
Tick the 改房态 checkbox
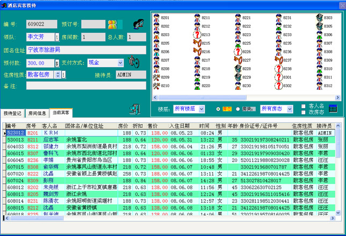pos(304,112)
